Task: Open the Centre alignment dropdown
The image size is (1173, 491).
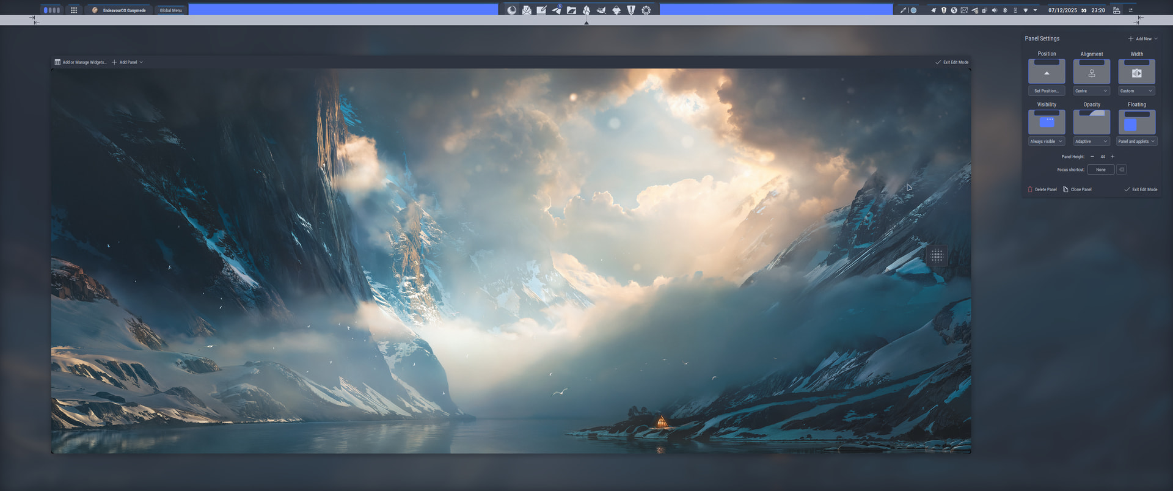Action: (1091, 91)
